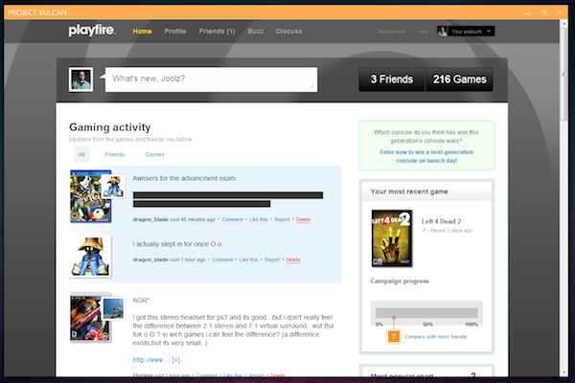Image resolution: width=575 pixels, height=383 pixels.
Task: Open the Buzz section
Action: pyautogui.click(x=256, y=32)
